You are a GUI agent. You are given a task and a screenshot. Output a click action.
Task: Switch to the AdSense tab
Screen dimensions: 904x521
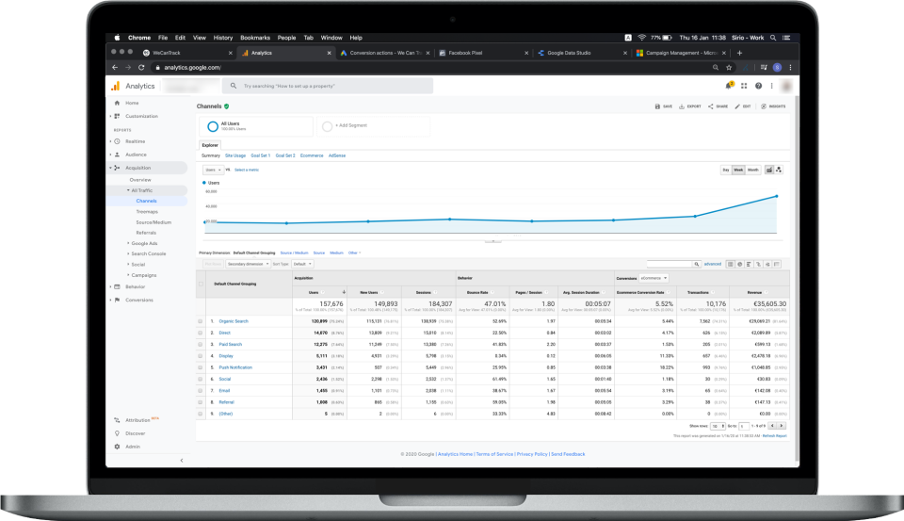tap(337, 155)
